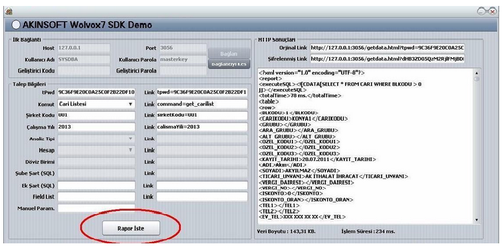Click the KAYIT_TARIHI 20.07.2011 line
502x248 pixels.
point(317,159)
